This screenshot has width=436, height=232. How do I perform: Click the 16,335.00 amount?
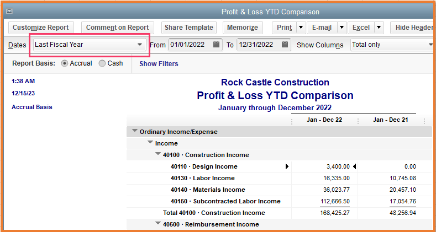click(337, 178)
